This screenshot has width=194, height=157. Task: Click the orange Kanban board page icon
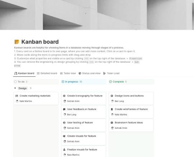click(x=16, y=42)
